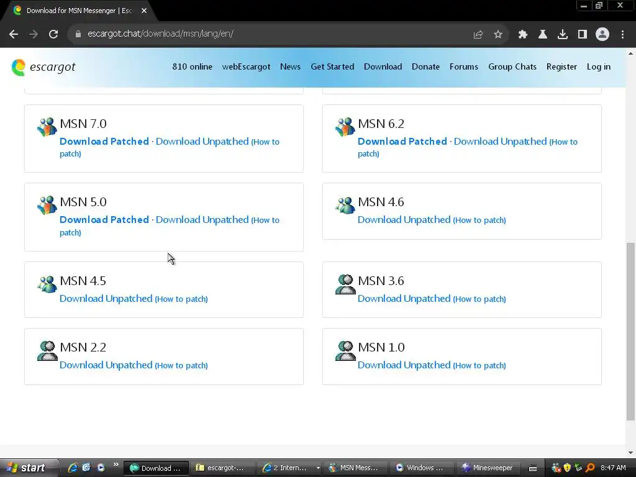The height and width of the screenshot is (477, 636).
Task: Expand the Internet Explorer taskbar group arrow
Action: [318, 468]
